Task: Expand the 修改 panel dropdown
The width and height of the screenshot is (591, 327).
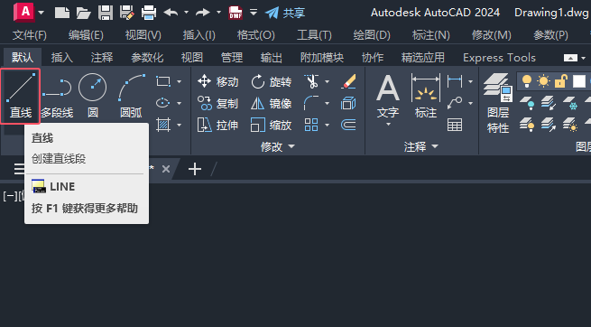Action: tap(278, 146)
